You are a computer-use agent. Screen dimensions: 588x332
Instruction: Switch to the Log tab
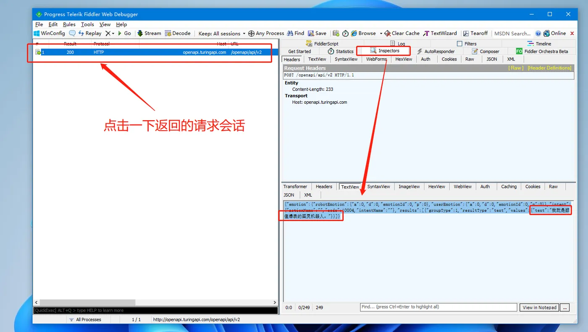[398, 44]
